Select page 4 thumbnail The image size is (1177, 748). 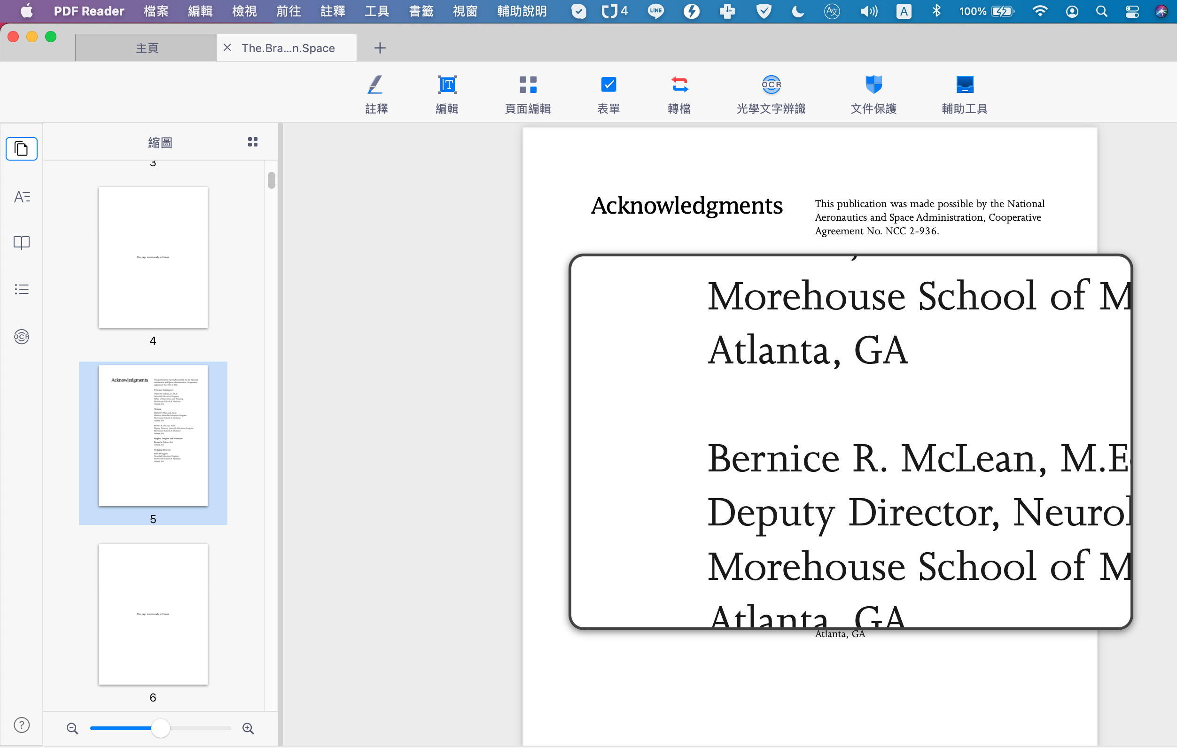click(153, 257)
